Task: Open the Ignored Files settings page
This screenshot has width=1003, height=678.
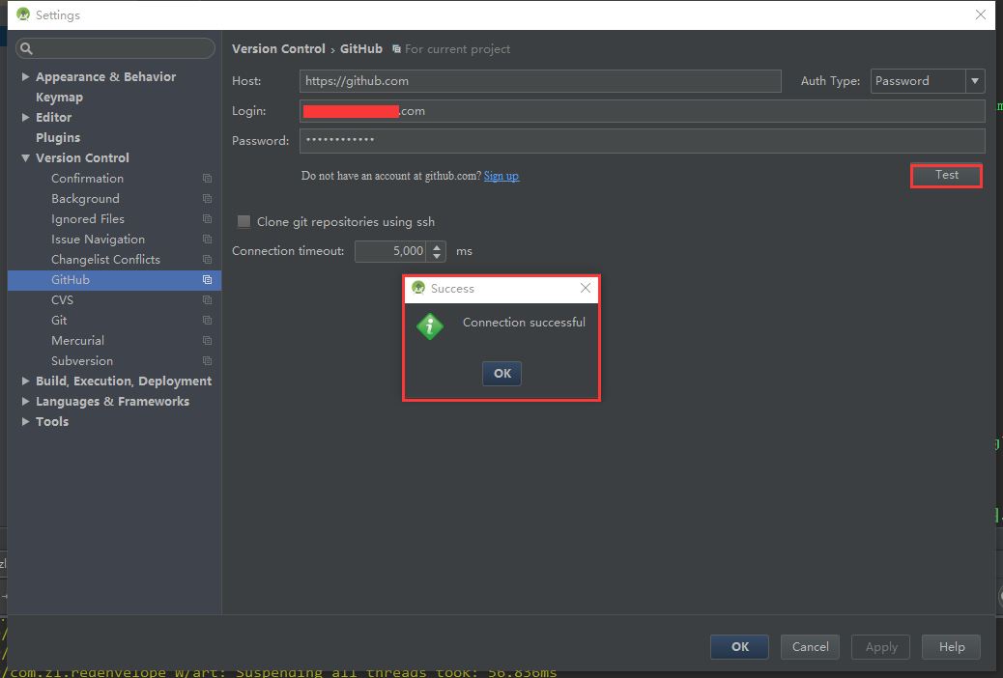Action: coord(88,218)
